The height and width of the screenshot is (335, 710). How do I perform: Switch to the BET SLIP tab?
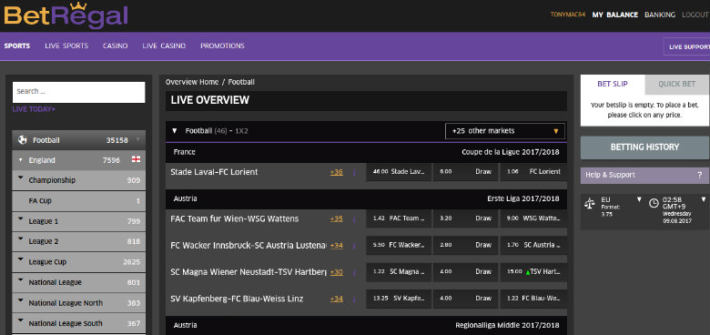[x=613, y=84]
